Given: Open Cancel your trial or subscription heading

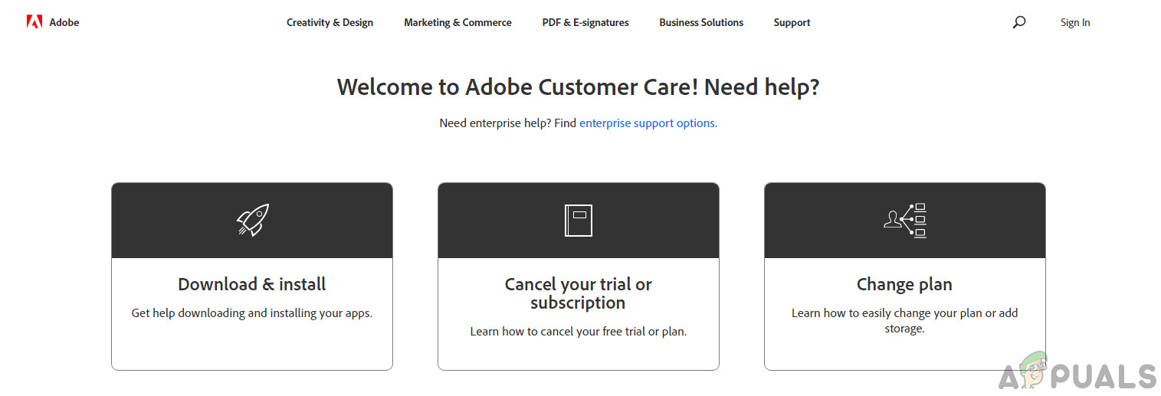Looking at the screenshot, I should pyautogui.click(x=579, y=293).
